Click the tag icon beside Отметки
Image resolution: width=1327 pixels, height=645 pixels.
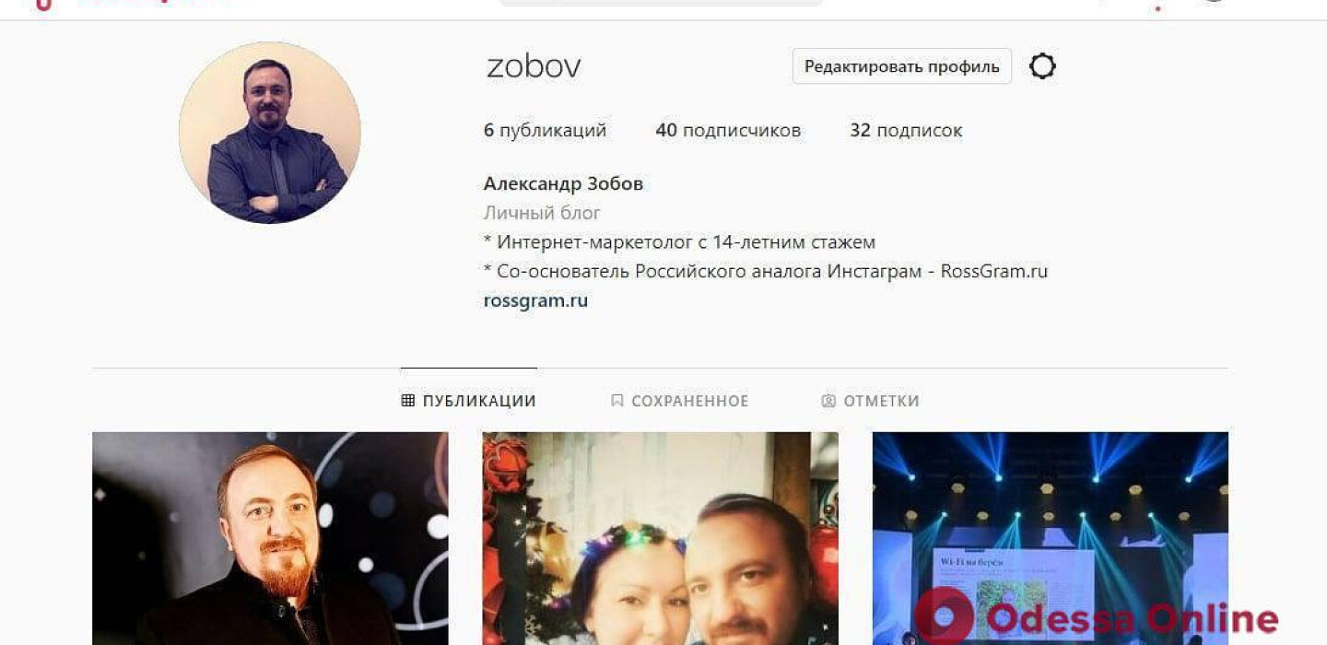pos(828,401)
